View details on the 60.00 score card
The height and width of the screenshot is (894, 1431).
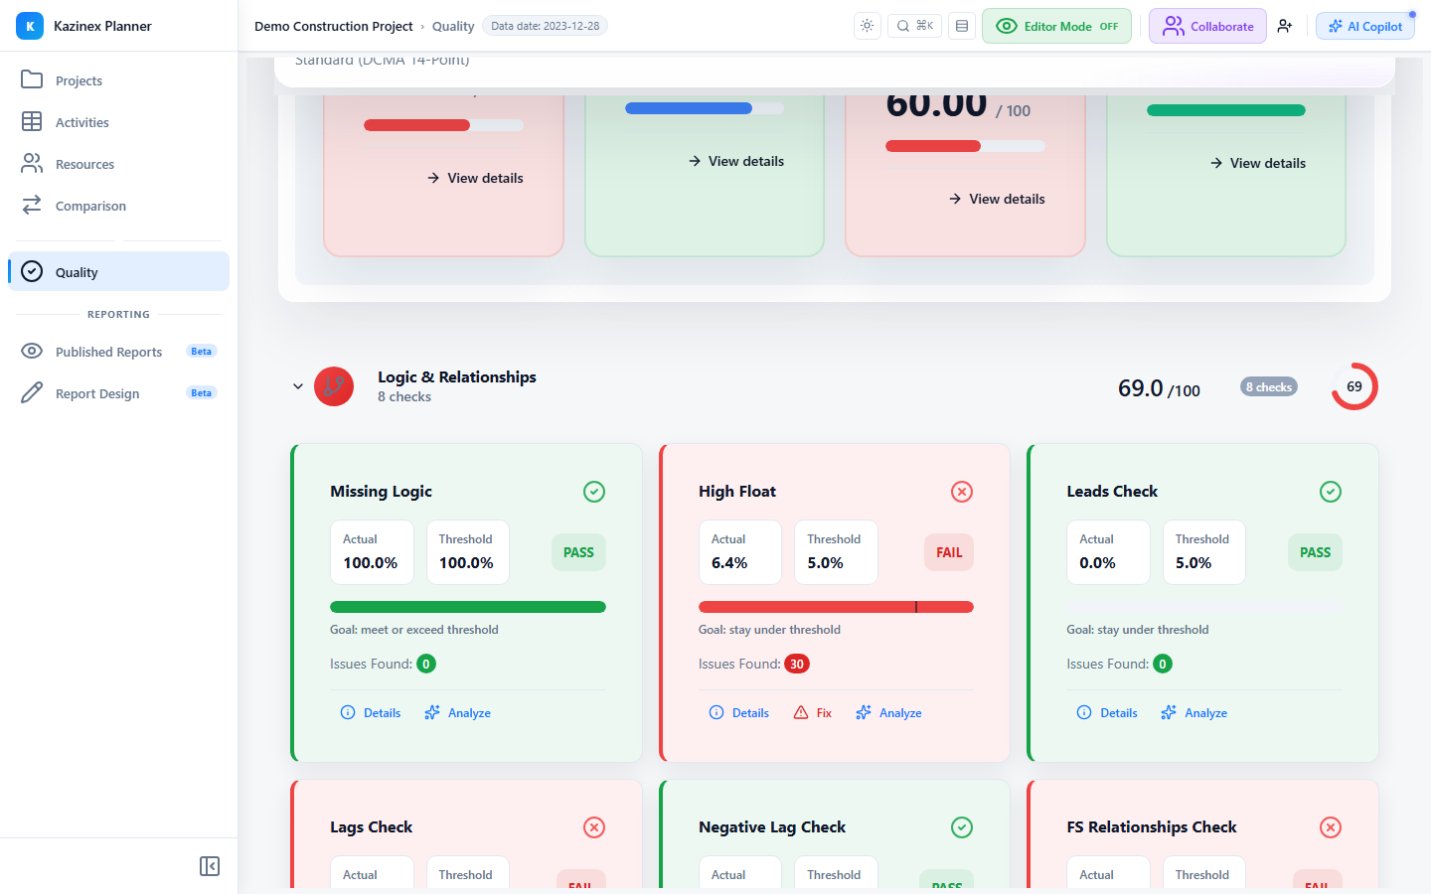[x=997, y=199]
